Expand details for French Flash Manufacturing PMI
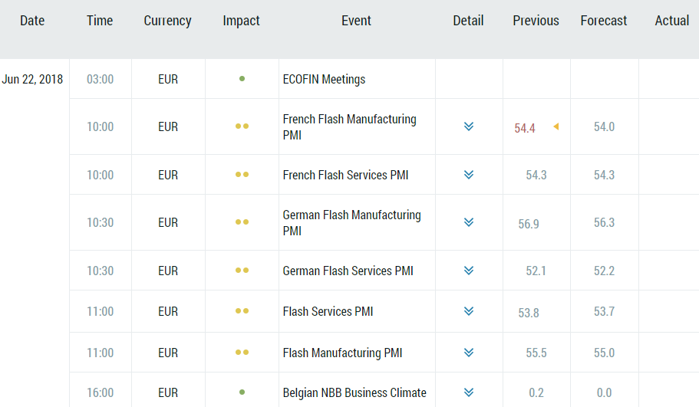 [x=468, y=126]
